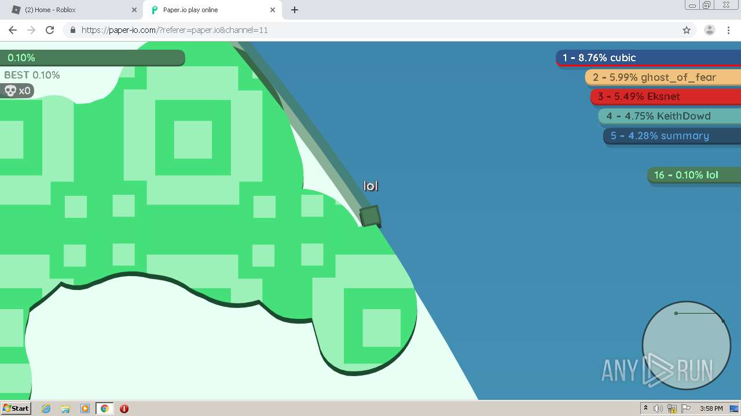Viewport: 741px width, 416px height.
Task: Select leaderboard entry 2 ghost_of_fear
Action: [x=663, y=77]
